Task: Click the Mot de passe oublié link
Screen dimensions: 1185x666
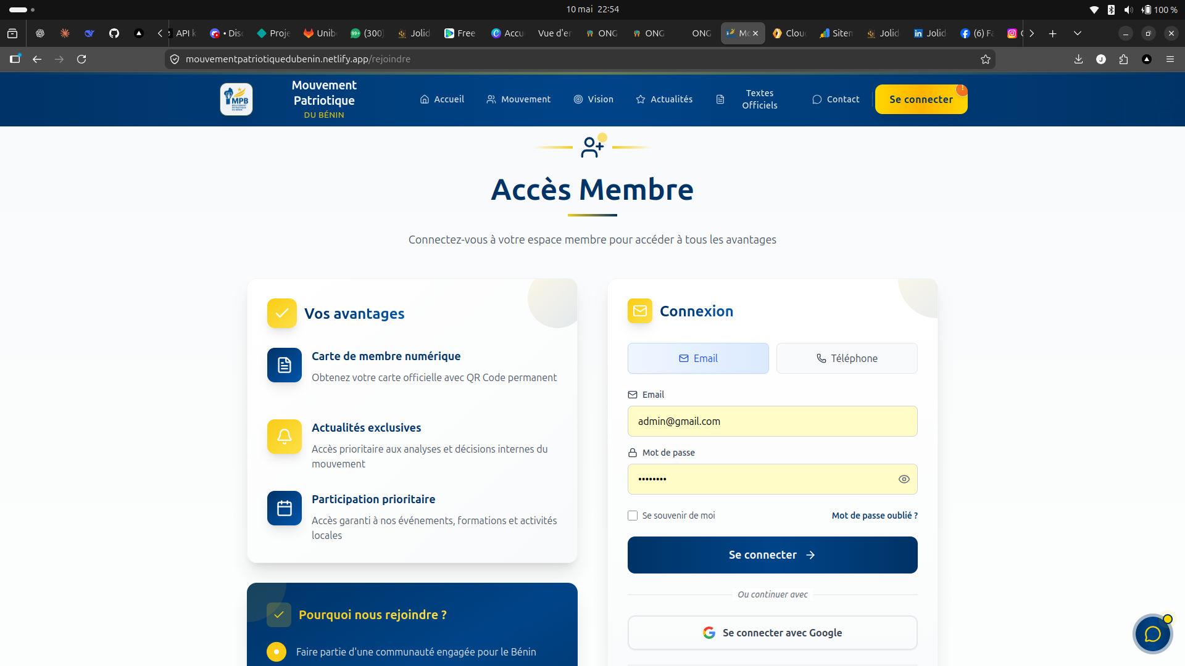Action: pos(875,516)
